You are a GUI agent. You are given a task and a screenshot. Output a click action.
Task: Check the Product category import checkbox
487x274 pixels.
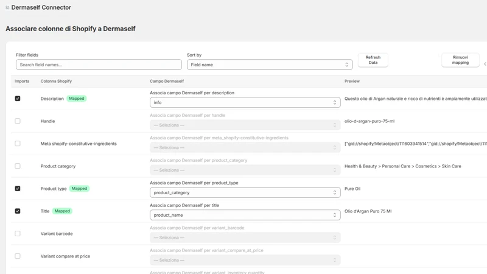tap(18, 166)
